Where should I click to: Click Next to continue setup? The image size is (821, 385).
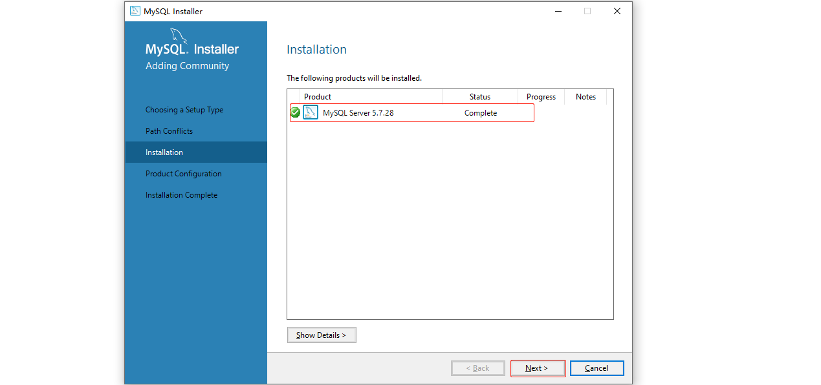[x=537, y=368]
